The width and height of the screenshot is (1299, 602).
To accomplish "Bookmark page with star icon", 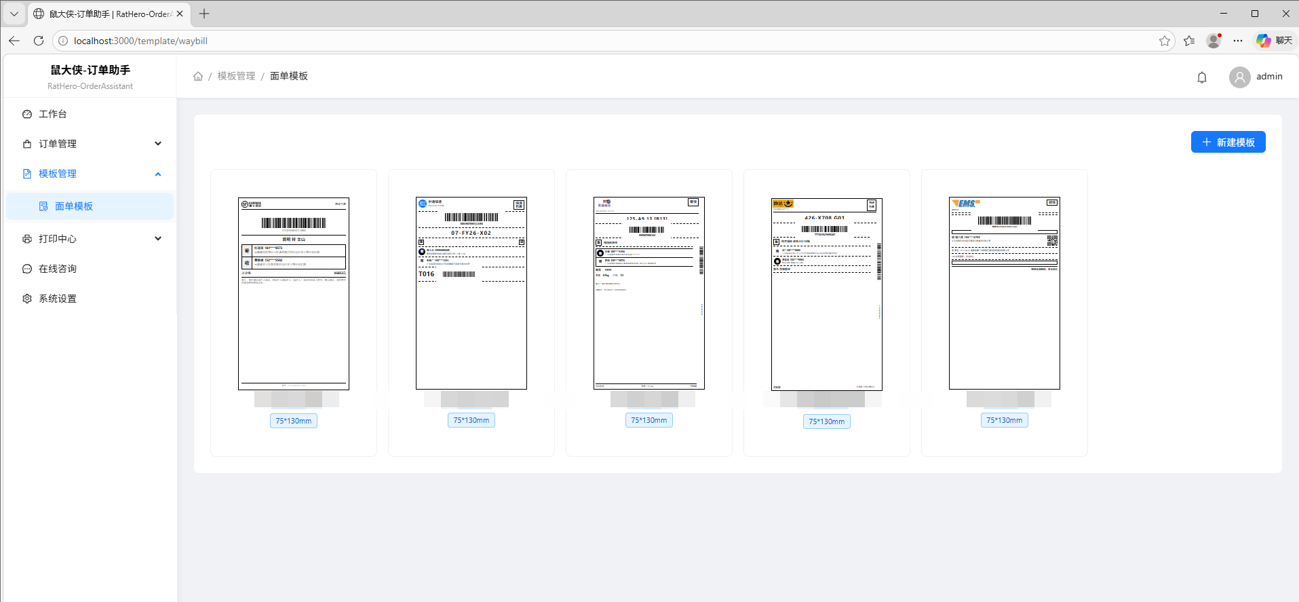I will [x=1165, y=41].
